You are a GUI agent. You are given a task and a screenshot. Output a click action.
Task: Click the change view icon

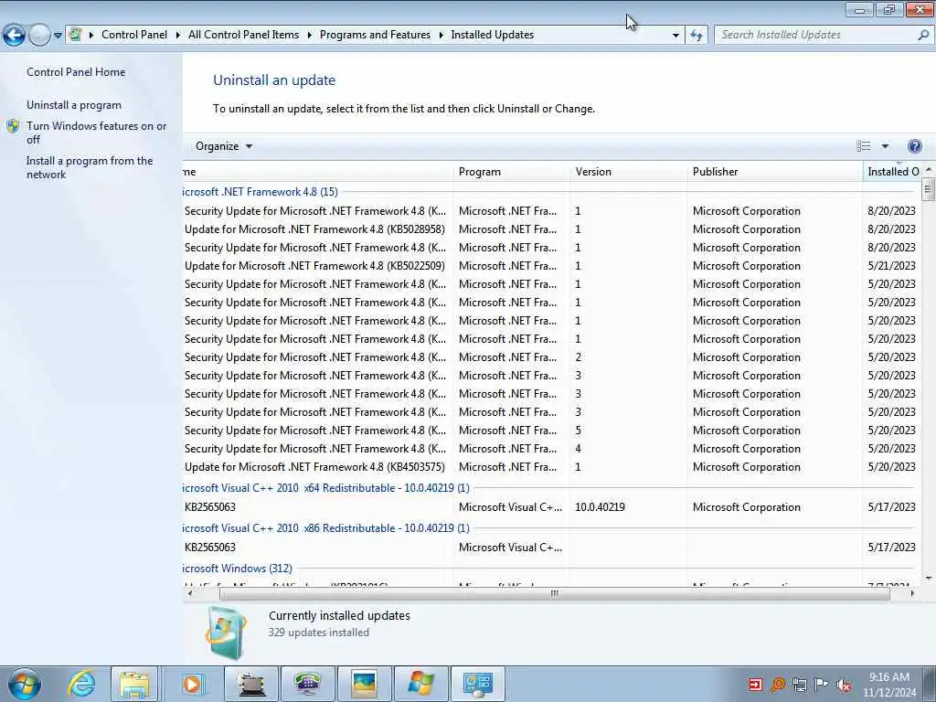[x=863, y=146]
